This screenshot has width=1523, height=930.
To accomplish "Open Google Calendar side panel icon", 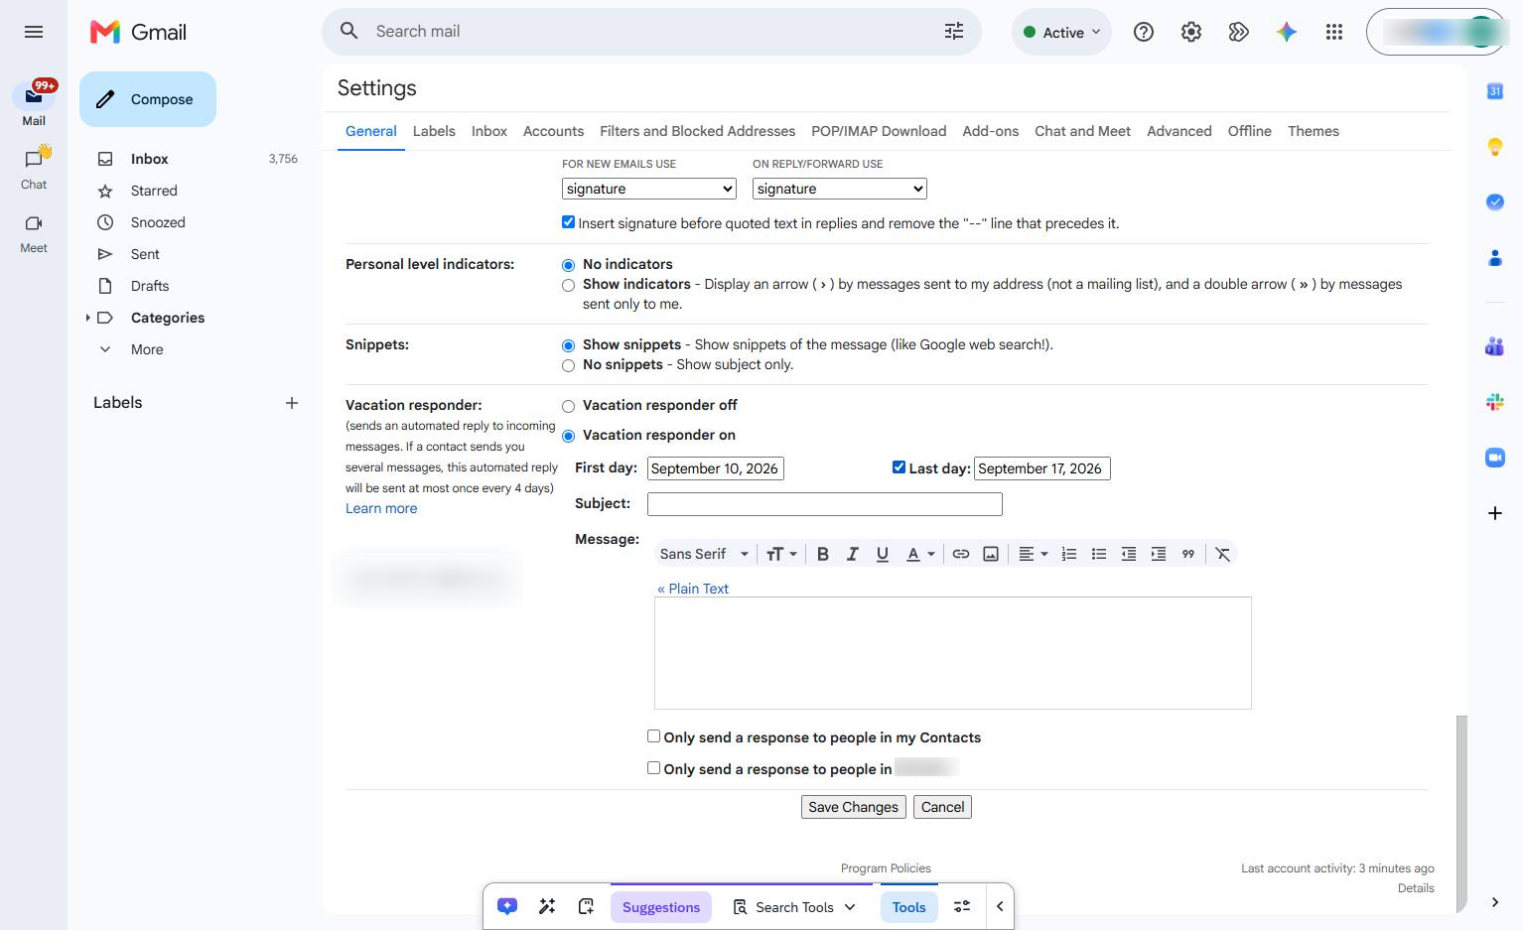I will pyautogui.click(x=1494, y=91).
